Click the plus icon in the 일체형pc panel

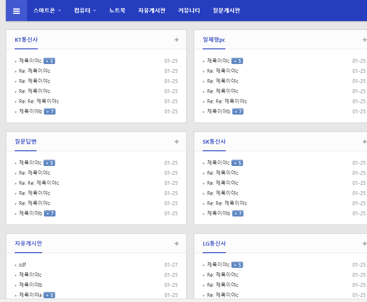click(x=364, y=40)
